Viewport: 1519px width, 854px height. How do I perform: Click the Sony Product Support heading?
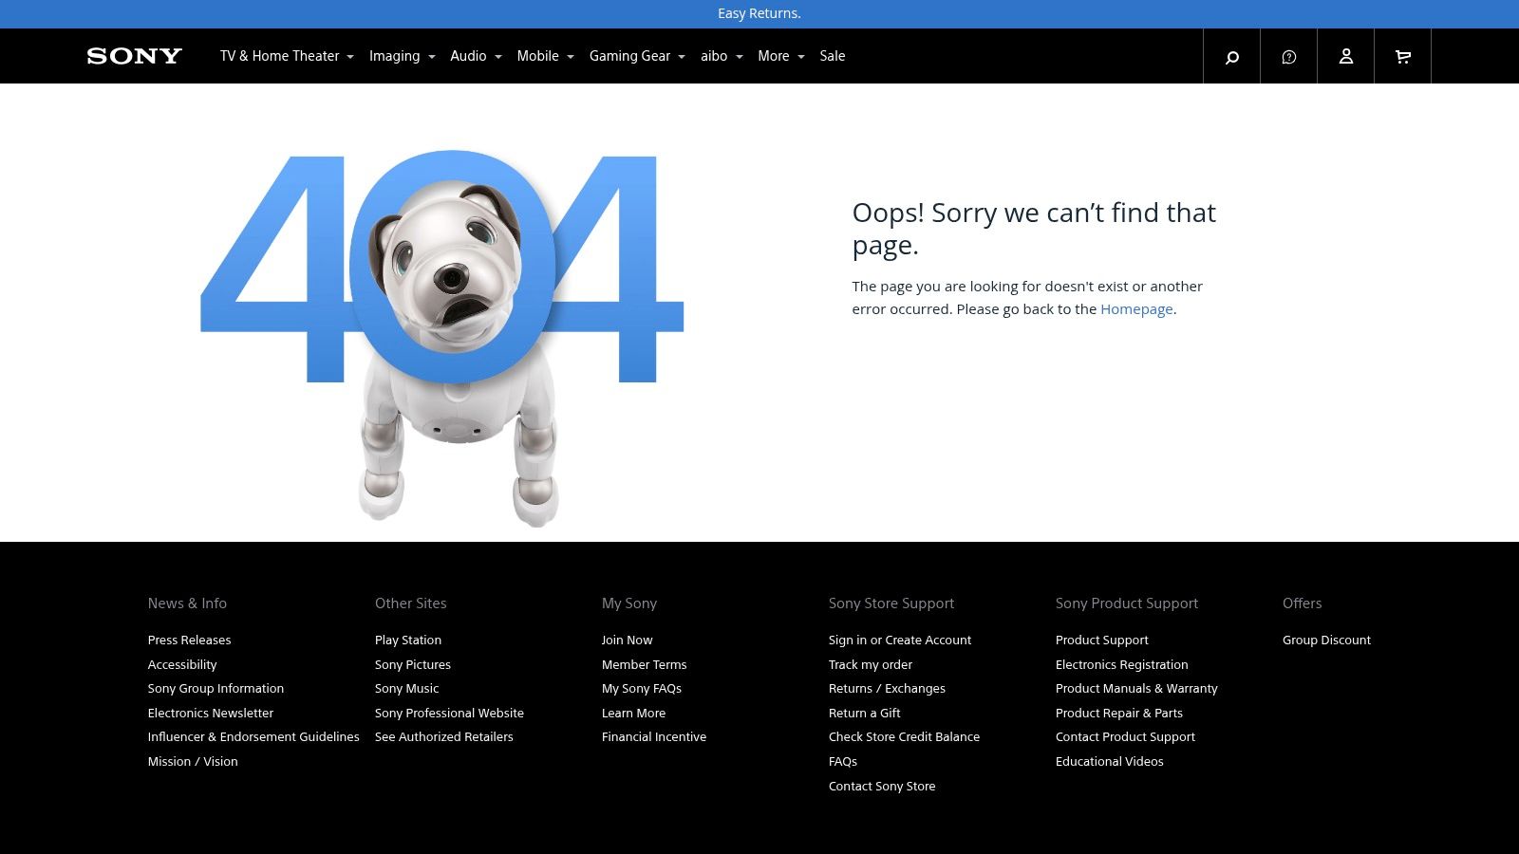click(x=1127, y=603)
